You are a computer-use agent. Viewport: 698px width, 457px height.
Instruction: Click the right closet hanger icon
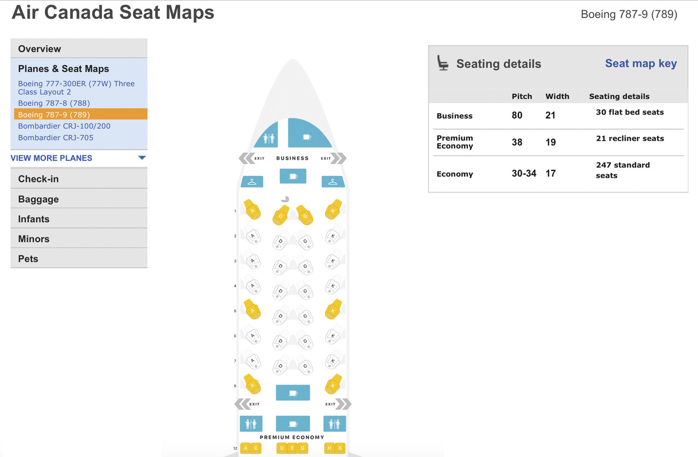point(332,182)
